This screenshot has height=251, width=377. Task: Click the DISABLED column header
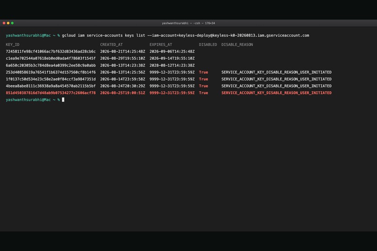coord(208,45)
